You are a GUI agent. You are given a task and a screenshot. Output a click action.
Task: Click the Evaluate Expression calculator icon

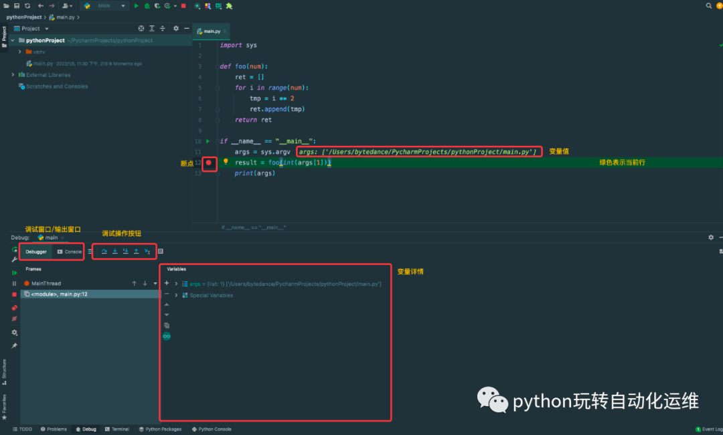(x=161, y=251)
